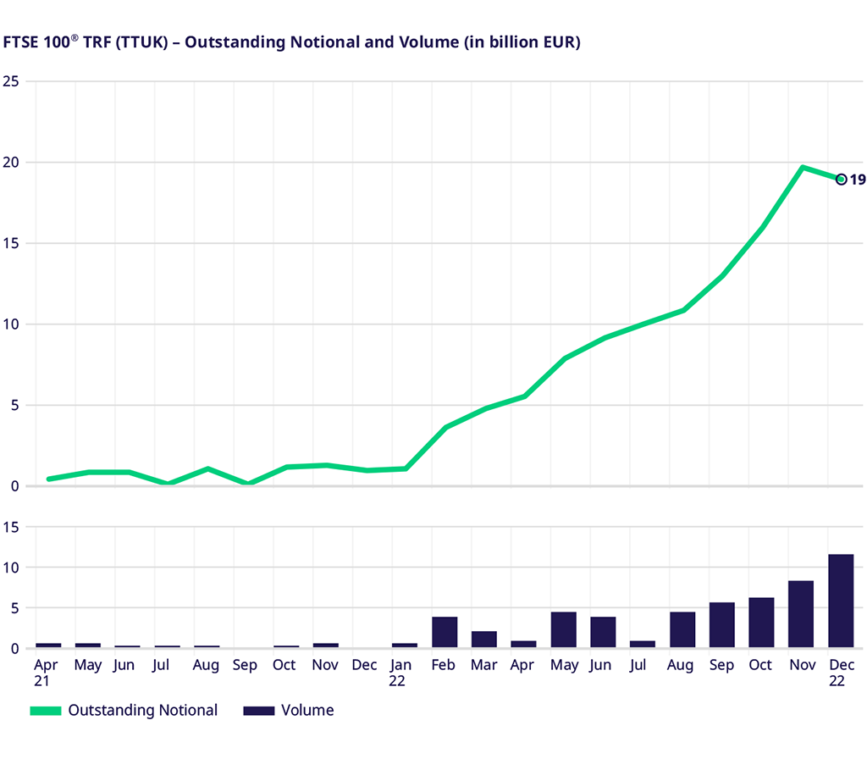867x759 pixels.
Task: Click the Aug 2022 volume bar
Action: [682, 629]
